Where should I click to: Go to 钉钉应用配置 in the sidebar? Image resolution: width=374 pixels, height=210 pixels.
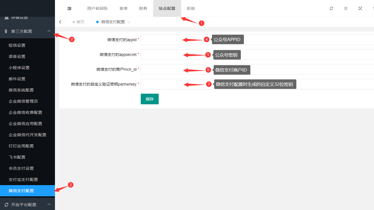point(21,146)
